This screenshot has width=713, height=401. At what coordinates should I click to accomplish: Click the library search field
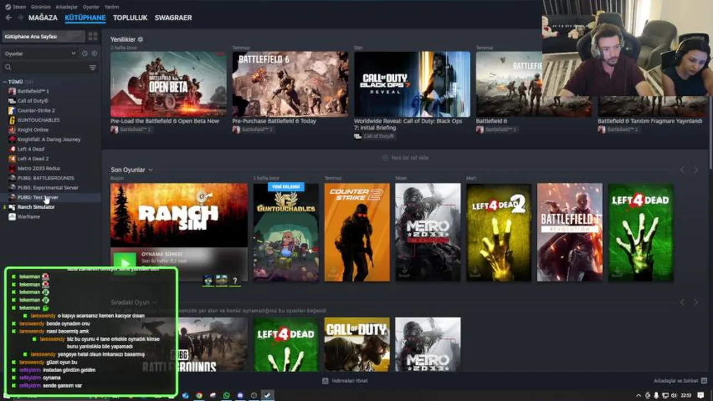tap(45, 67)
